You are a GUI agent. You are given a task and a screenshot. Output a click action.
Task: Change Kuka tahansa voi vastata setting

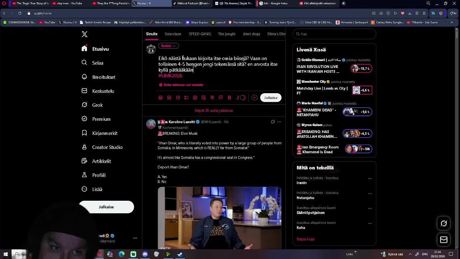tap(181, 85)
